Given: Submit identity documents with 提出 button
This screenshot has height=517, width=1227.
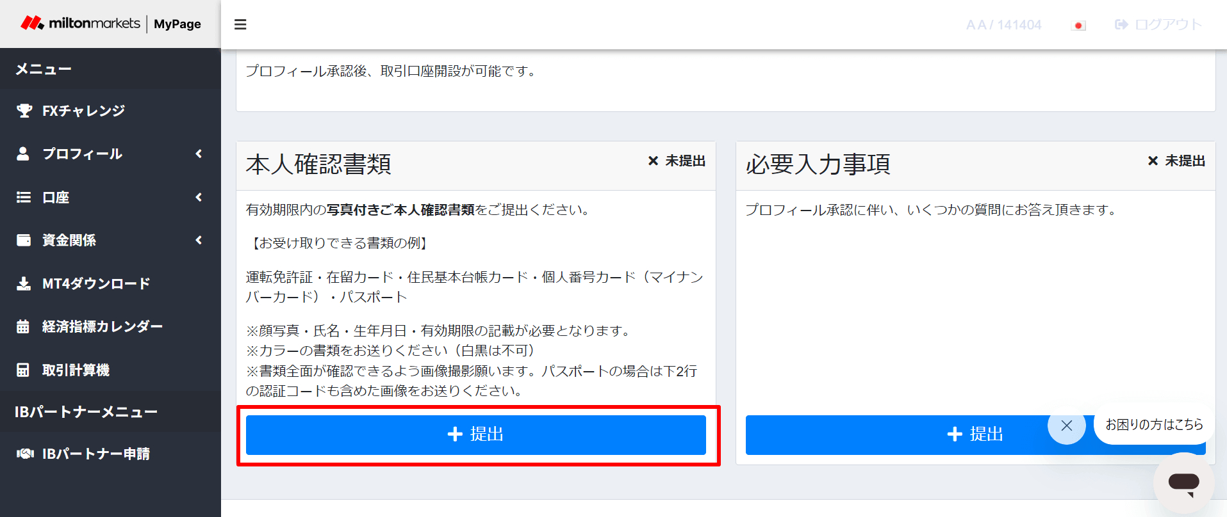Looking at the screenshot, I should coord(475,434).
